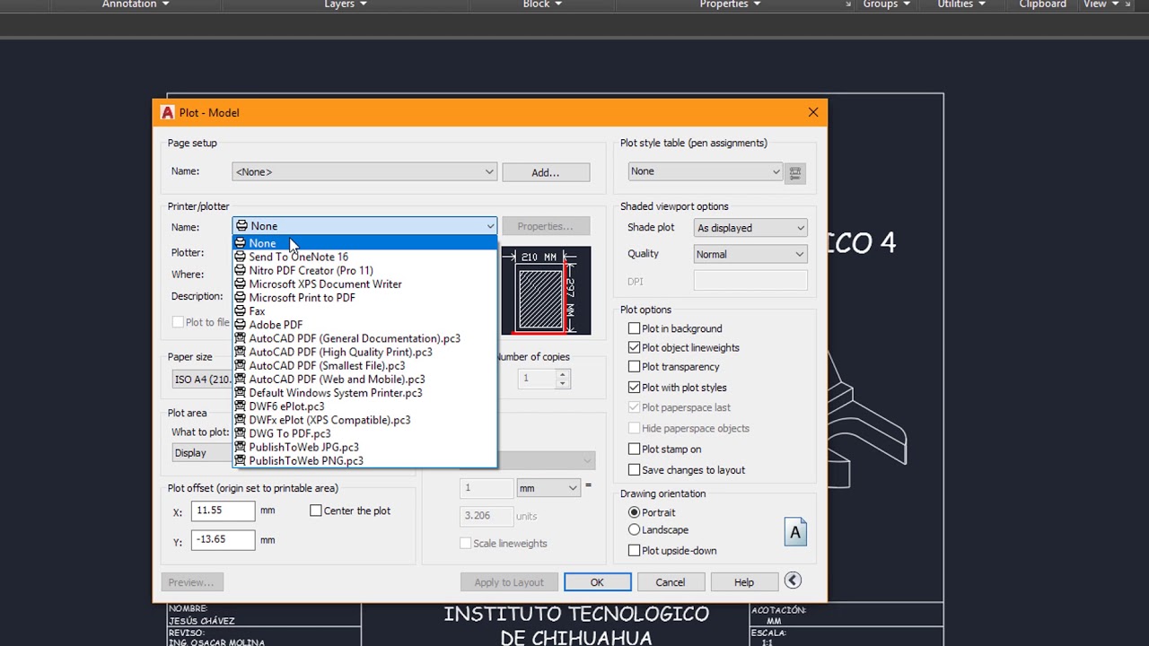The height and width of the screenshot is (646, 1149).
Task: Choose Send To OneNote 16 printer
Action: point(364,257)
